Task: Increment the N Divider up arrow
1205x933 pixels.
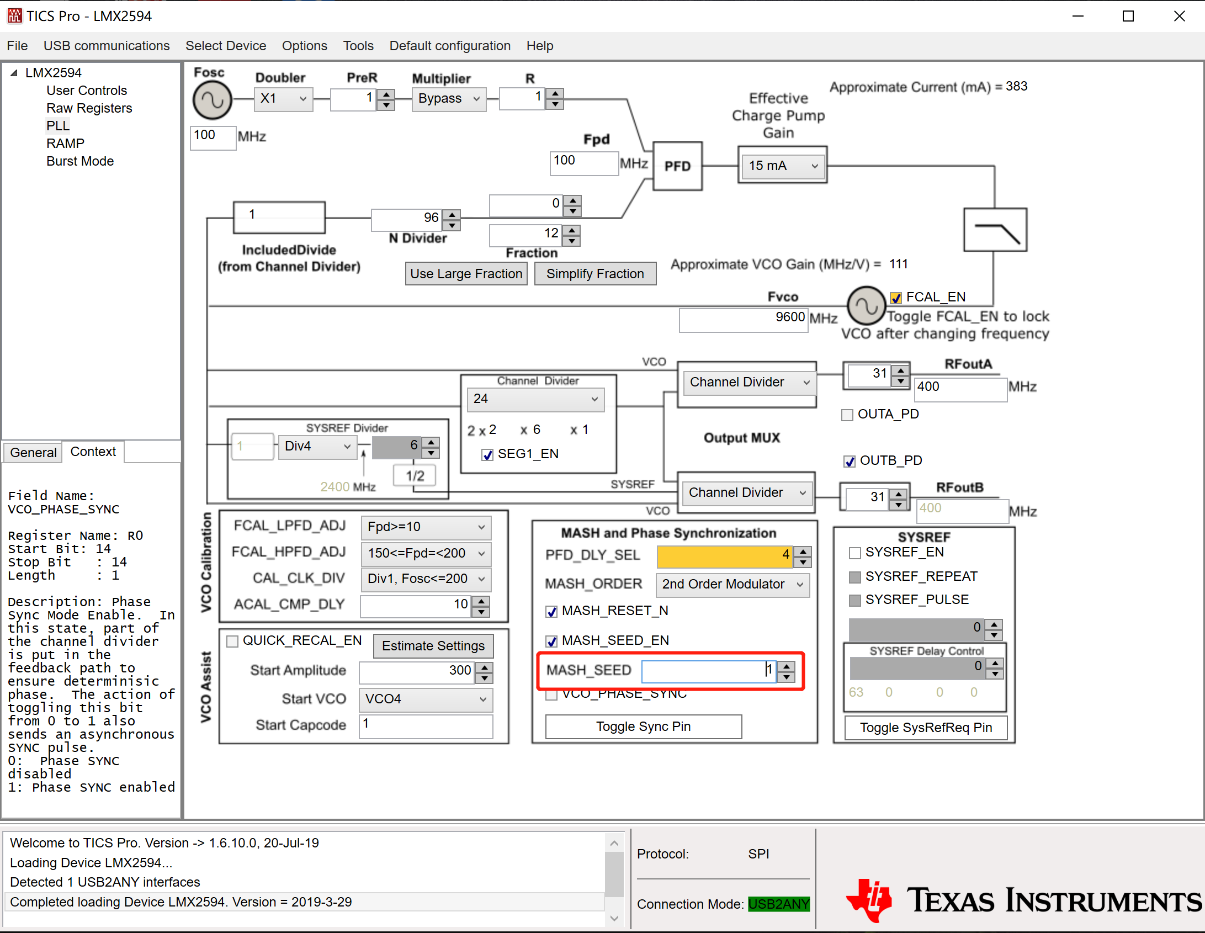Action: pyautogui.click(x=452, y=214)
